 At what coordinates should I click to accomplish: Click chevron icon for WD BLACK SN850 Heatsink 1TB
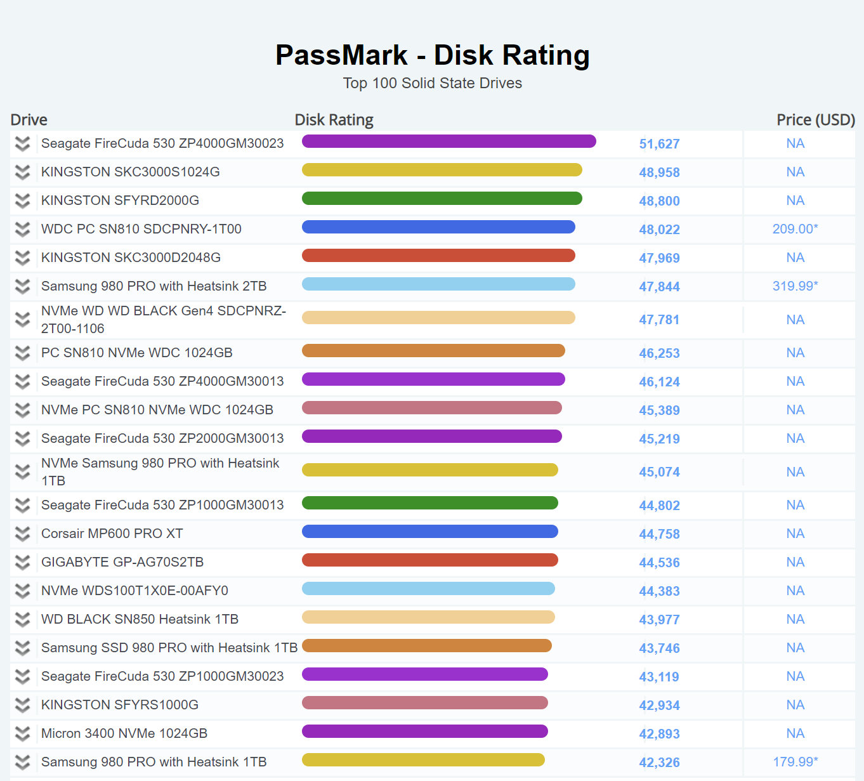pyautogui.click(x=23, y=620)
